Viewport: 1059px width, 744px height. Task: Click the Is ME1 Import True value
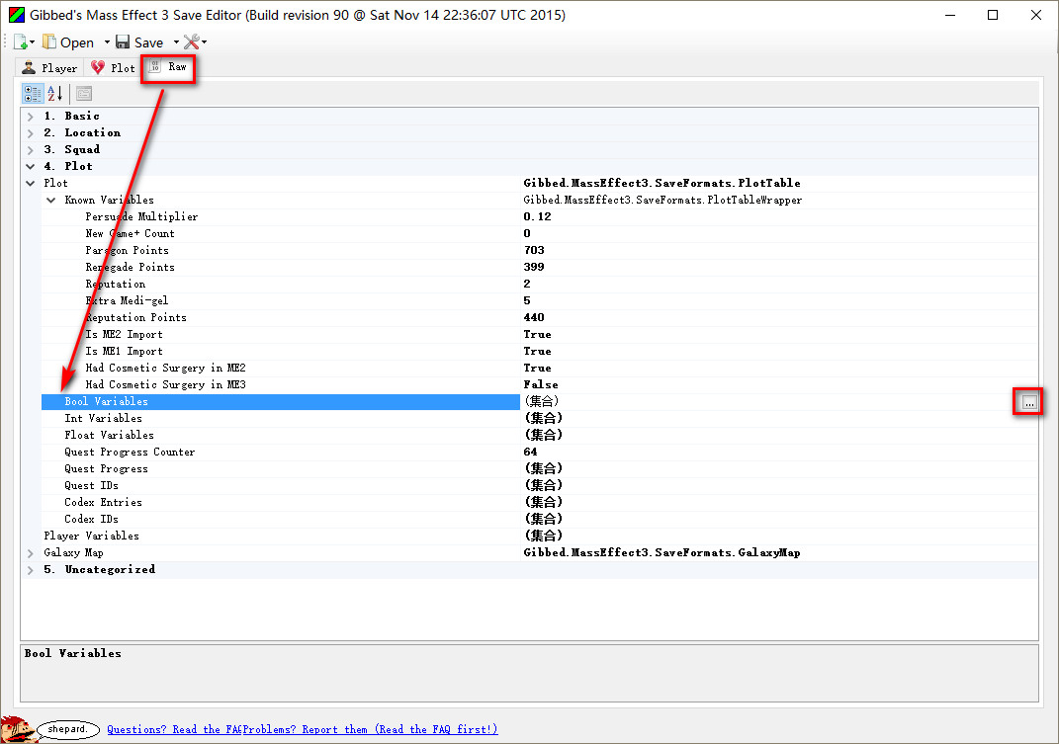pyautogui.click(x=538, y=351)
